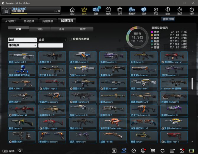Click the player name banner 战士的榜样
Image resolution: width=198 pixels, height=154 pixels.
point(19,9)
